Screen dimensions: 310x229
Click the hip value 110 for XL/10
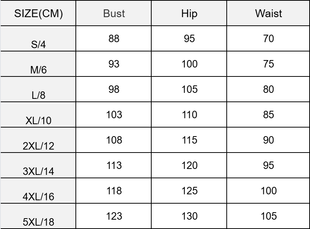click(x=189, y=114)
